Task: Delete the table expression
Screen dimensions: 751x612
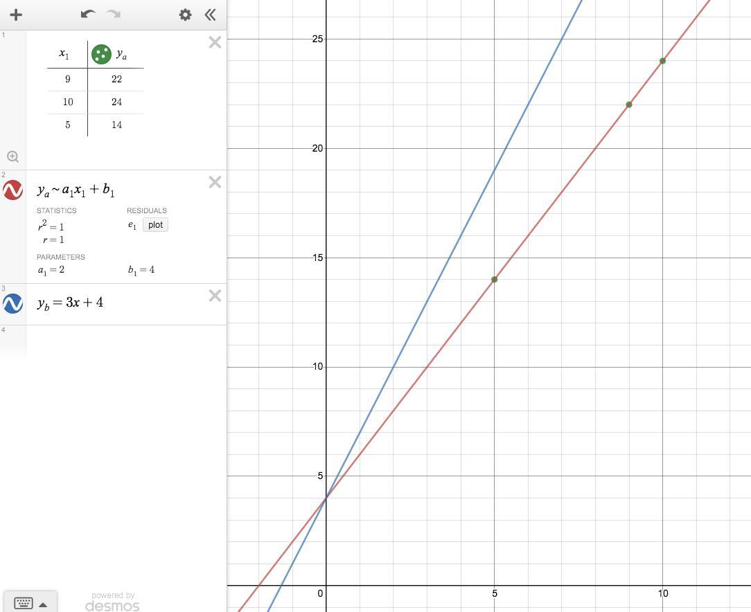Action: (x=215, y=43)
